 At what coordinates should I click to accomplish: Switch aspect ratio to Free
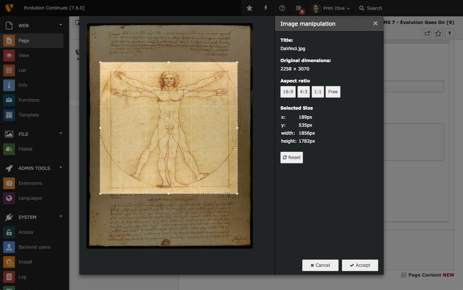333,92
